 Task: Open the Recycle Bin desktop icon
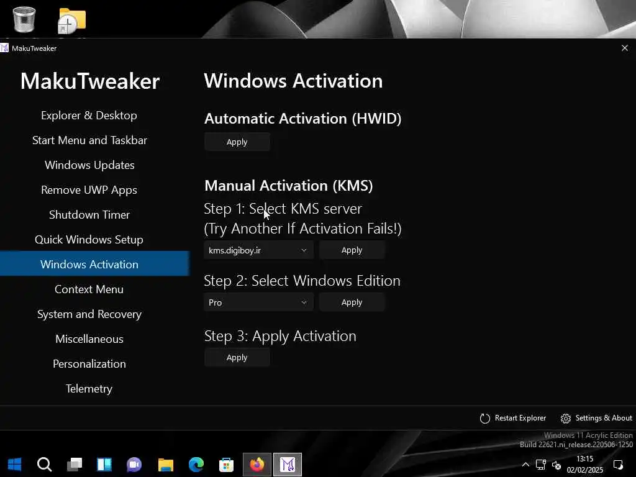click(x=24, y=19)
